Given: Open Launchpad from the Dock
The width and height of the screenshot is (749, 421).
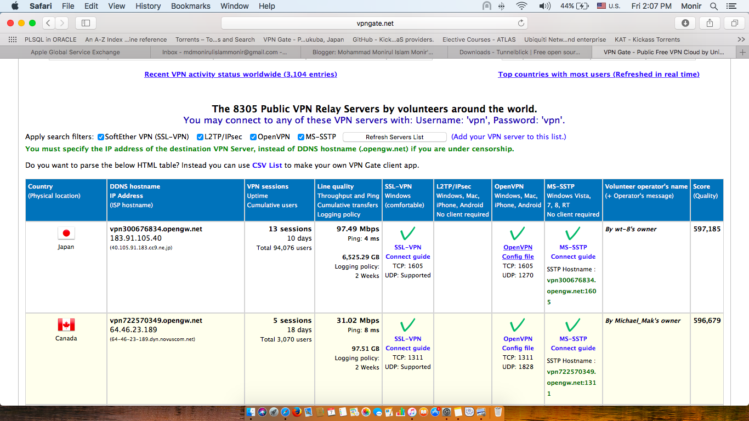Looking at the screenshot, I should [x=274, y=412].
